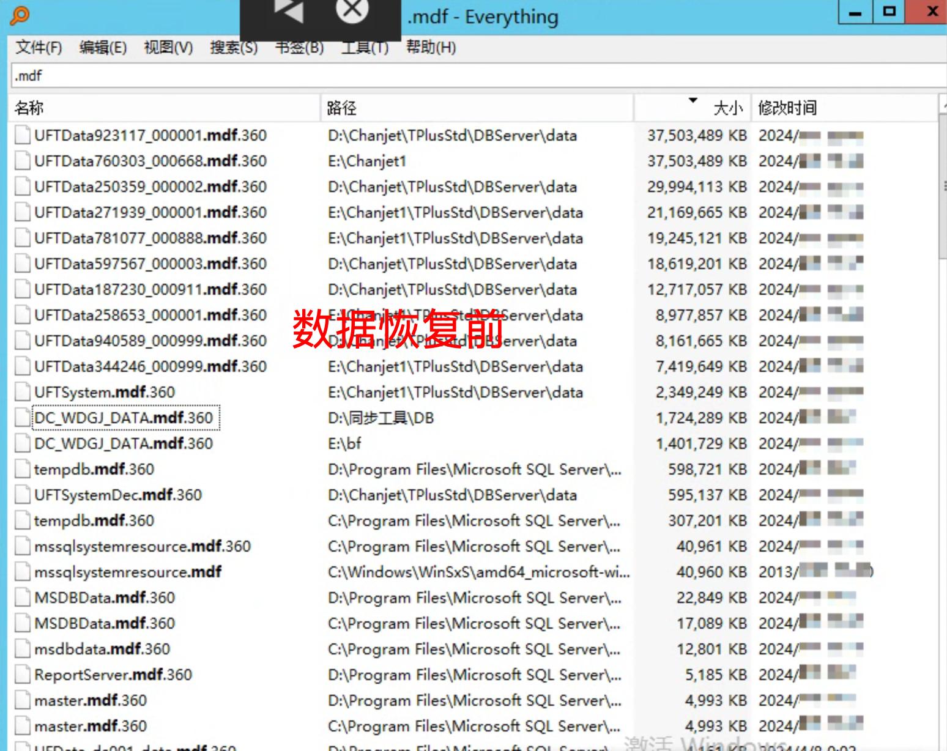The image size is (947, 751).
Task: Click the file icon next to tempdb.mdf.360
Action: pos(21,469)
